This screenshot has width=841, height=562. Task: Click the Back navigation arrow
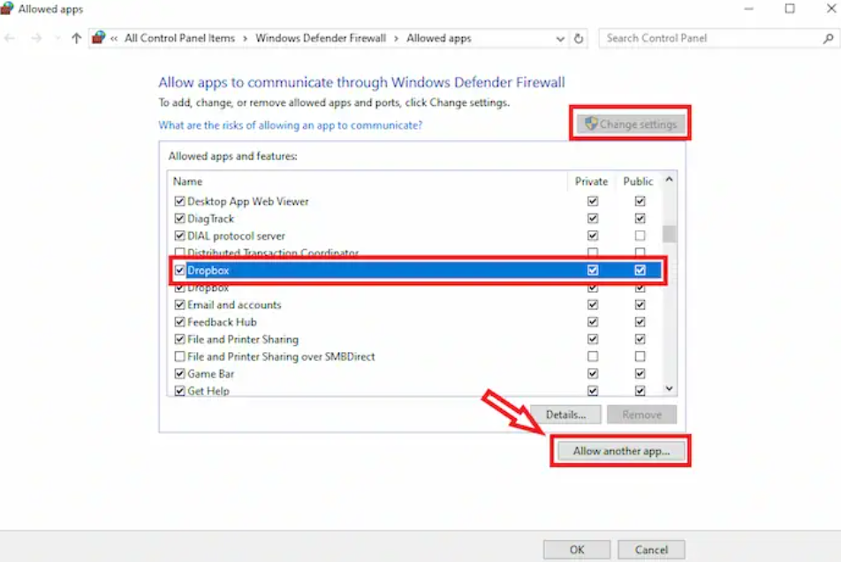point(10,38)
